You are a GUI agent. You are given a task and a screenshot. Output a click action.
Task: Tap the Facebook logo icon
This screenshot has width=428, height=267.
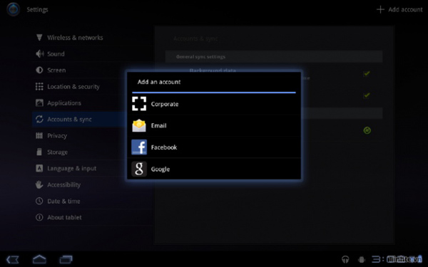(139, 147)
